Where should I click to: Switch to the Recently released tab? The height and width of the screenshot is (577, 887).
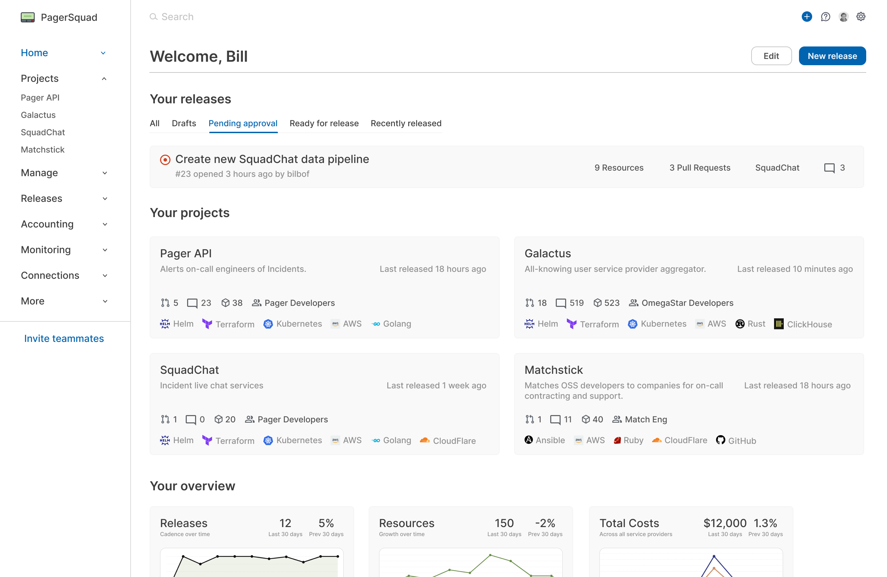[405, 123]
